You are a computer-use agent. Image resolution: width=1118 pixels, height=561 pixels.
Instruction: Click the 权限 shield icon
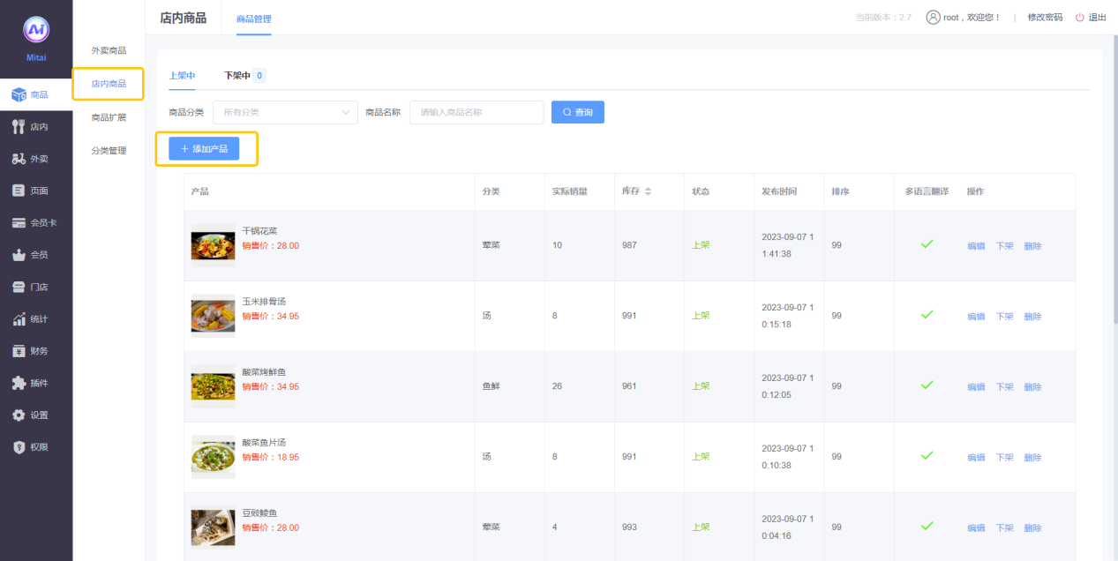click(19, 447)
